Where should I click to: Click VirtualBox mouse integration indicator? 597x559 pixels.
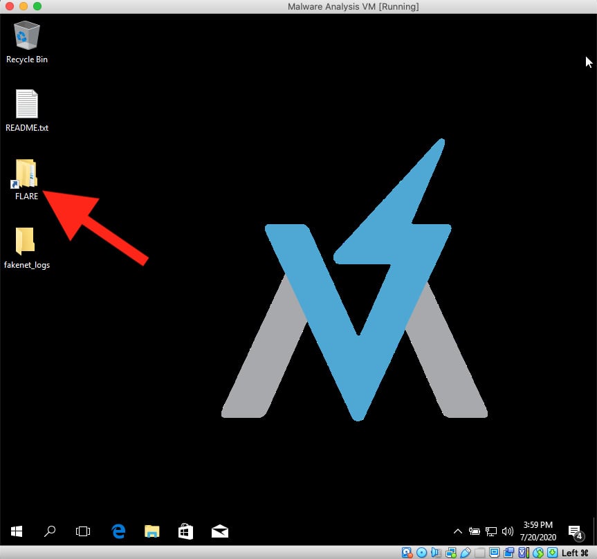point(538,553)
